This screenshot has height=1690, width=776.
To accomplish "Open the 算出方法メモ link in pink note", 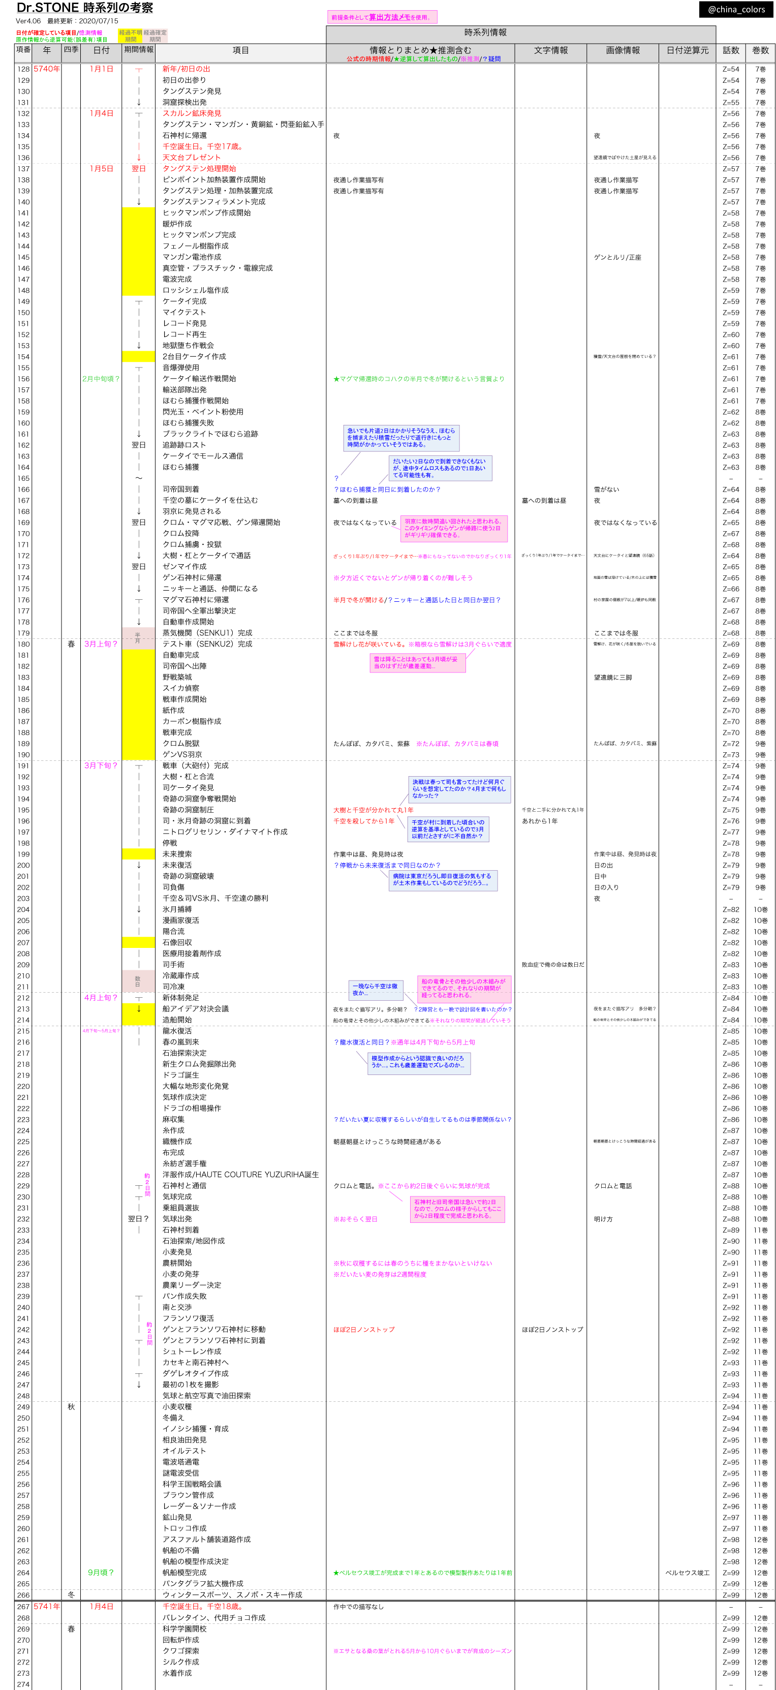I will coord(389,17).
